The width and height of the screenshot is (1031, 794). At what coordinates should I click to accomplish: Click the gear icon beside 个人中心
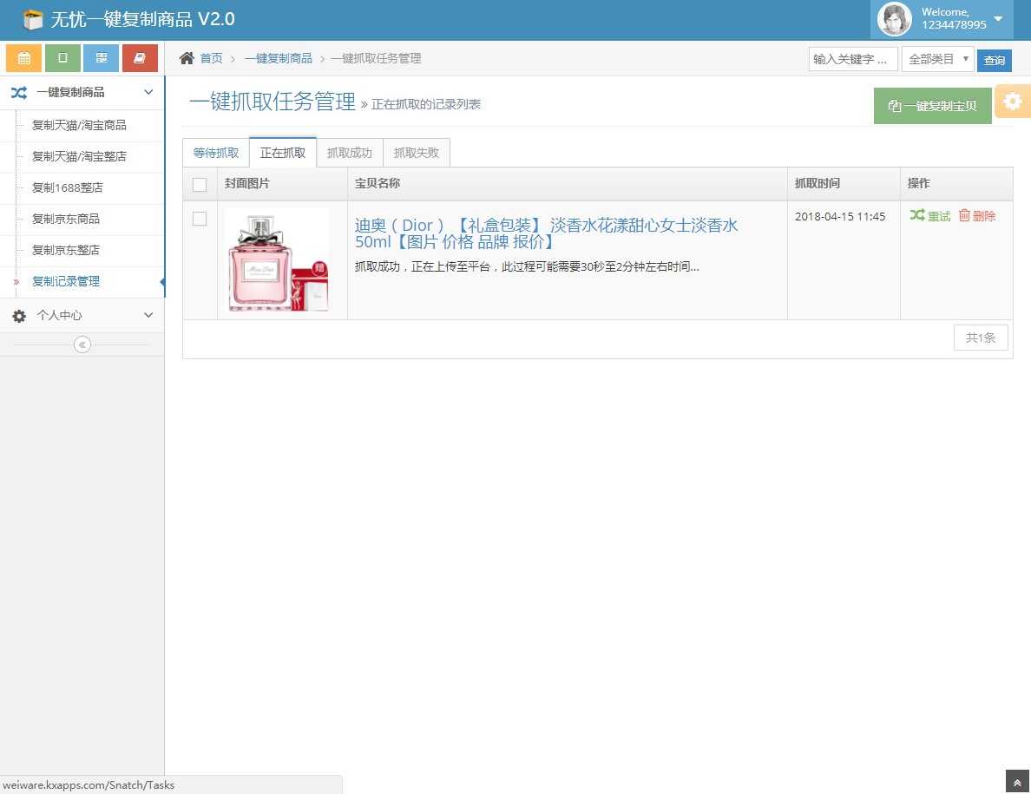click(x=19, y=316)
